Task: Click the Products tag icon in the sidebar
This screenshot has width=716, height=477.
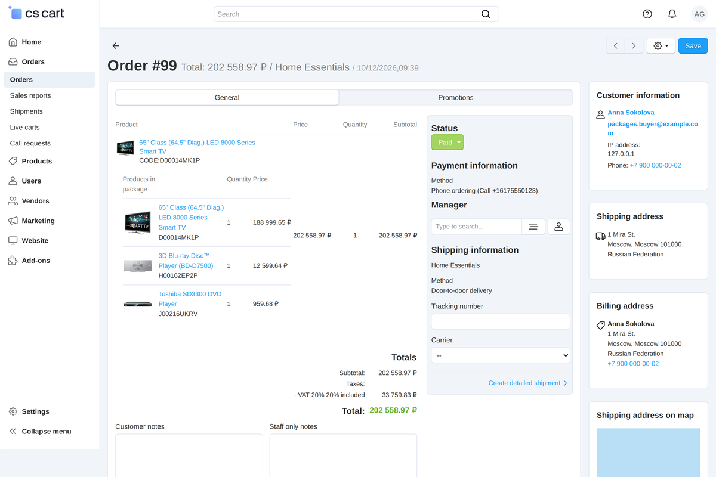Action: point(13,161)
